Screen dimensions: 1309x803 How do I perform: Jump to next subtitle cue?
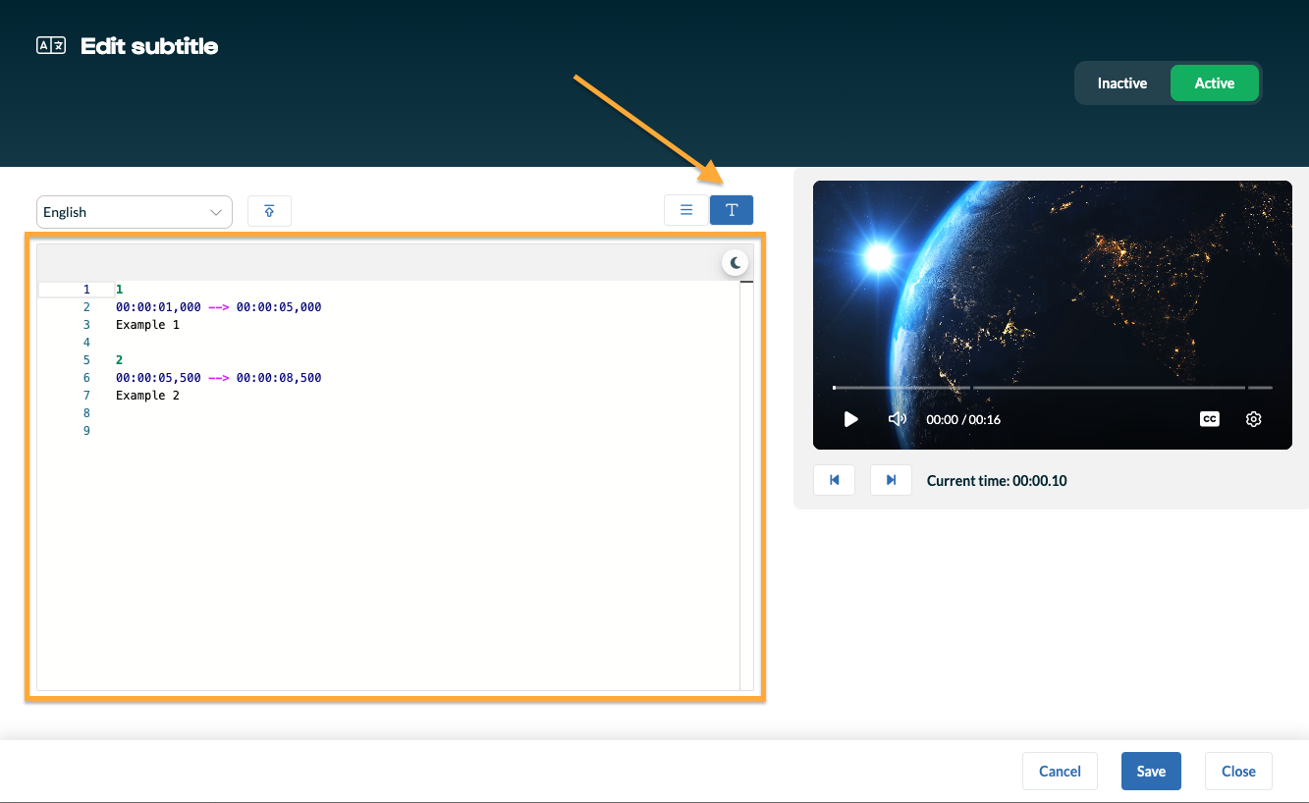[x=892, y=480]
